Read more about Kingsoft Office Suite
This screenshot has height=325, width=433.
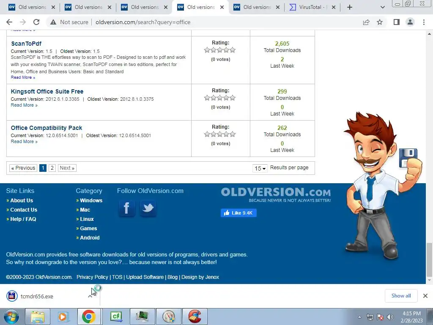point(24,105)
